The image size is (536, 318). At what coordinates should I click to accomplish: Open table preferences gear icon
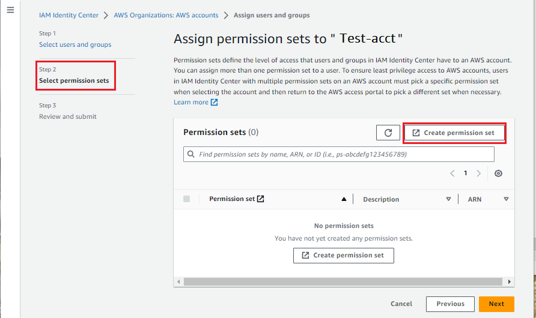coord(498,173)
